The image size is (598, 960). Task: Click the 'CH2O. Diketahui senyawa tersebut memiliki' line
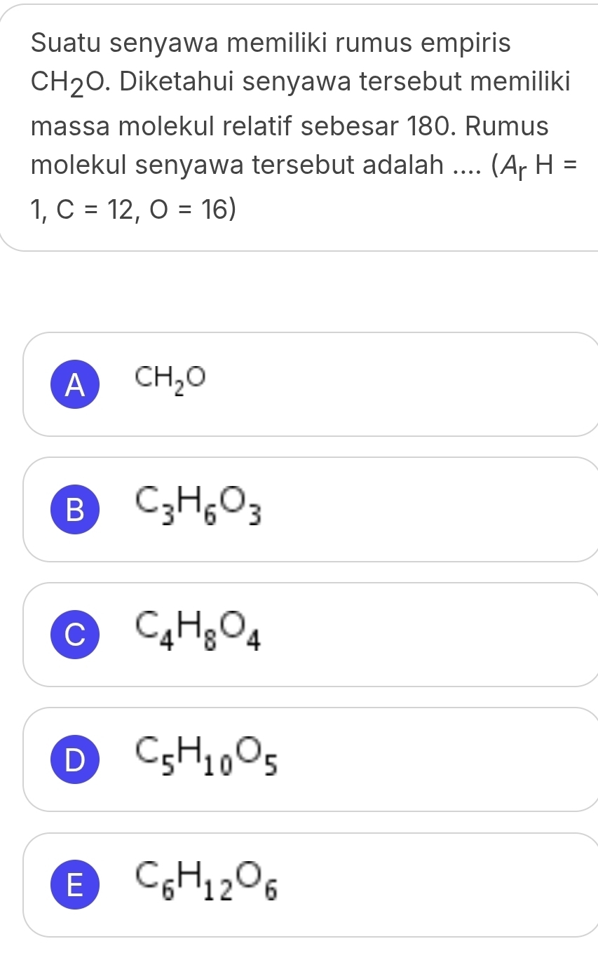pyautogui.click(x=299, y=86)
